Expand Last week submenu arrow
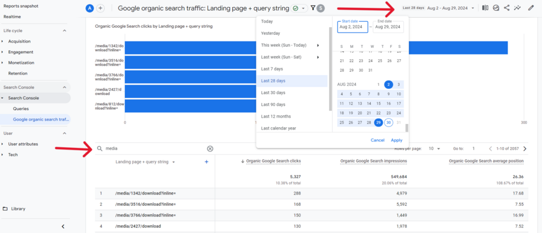Viewport: 542px width, 233px height. pos(317,57)
